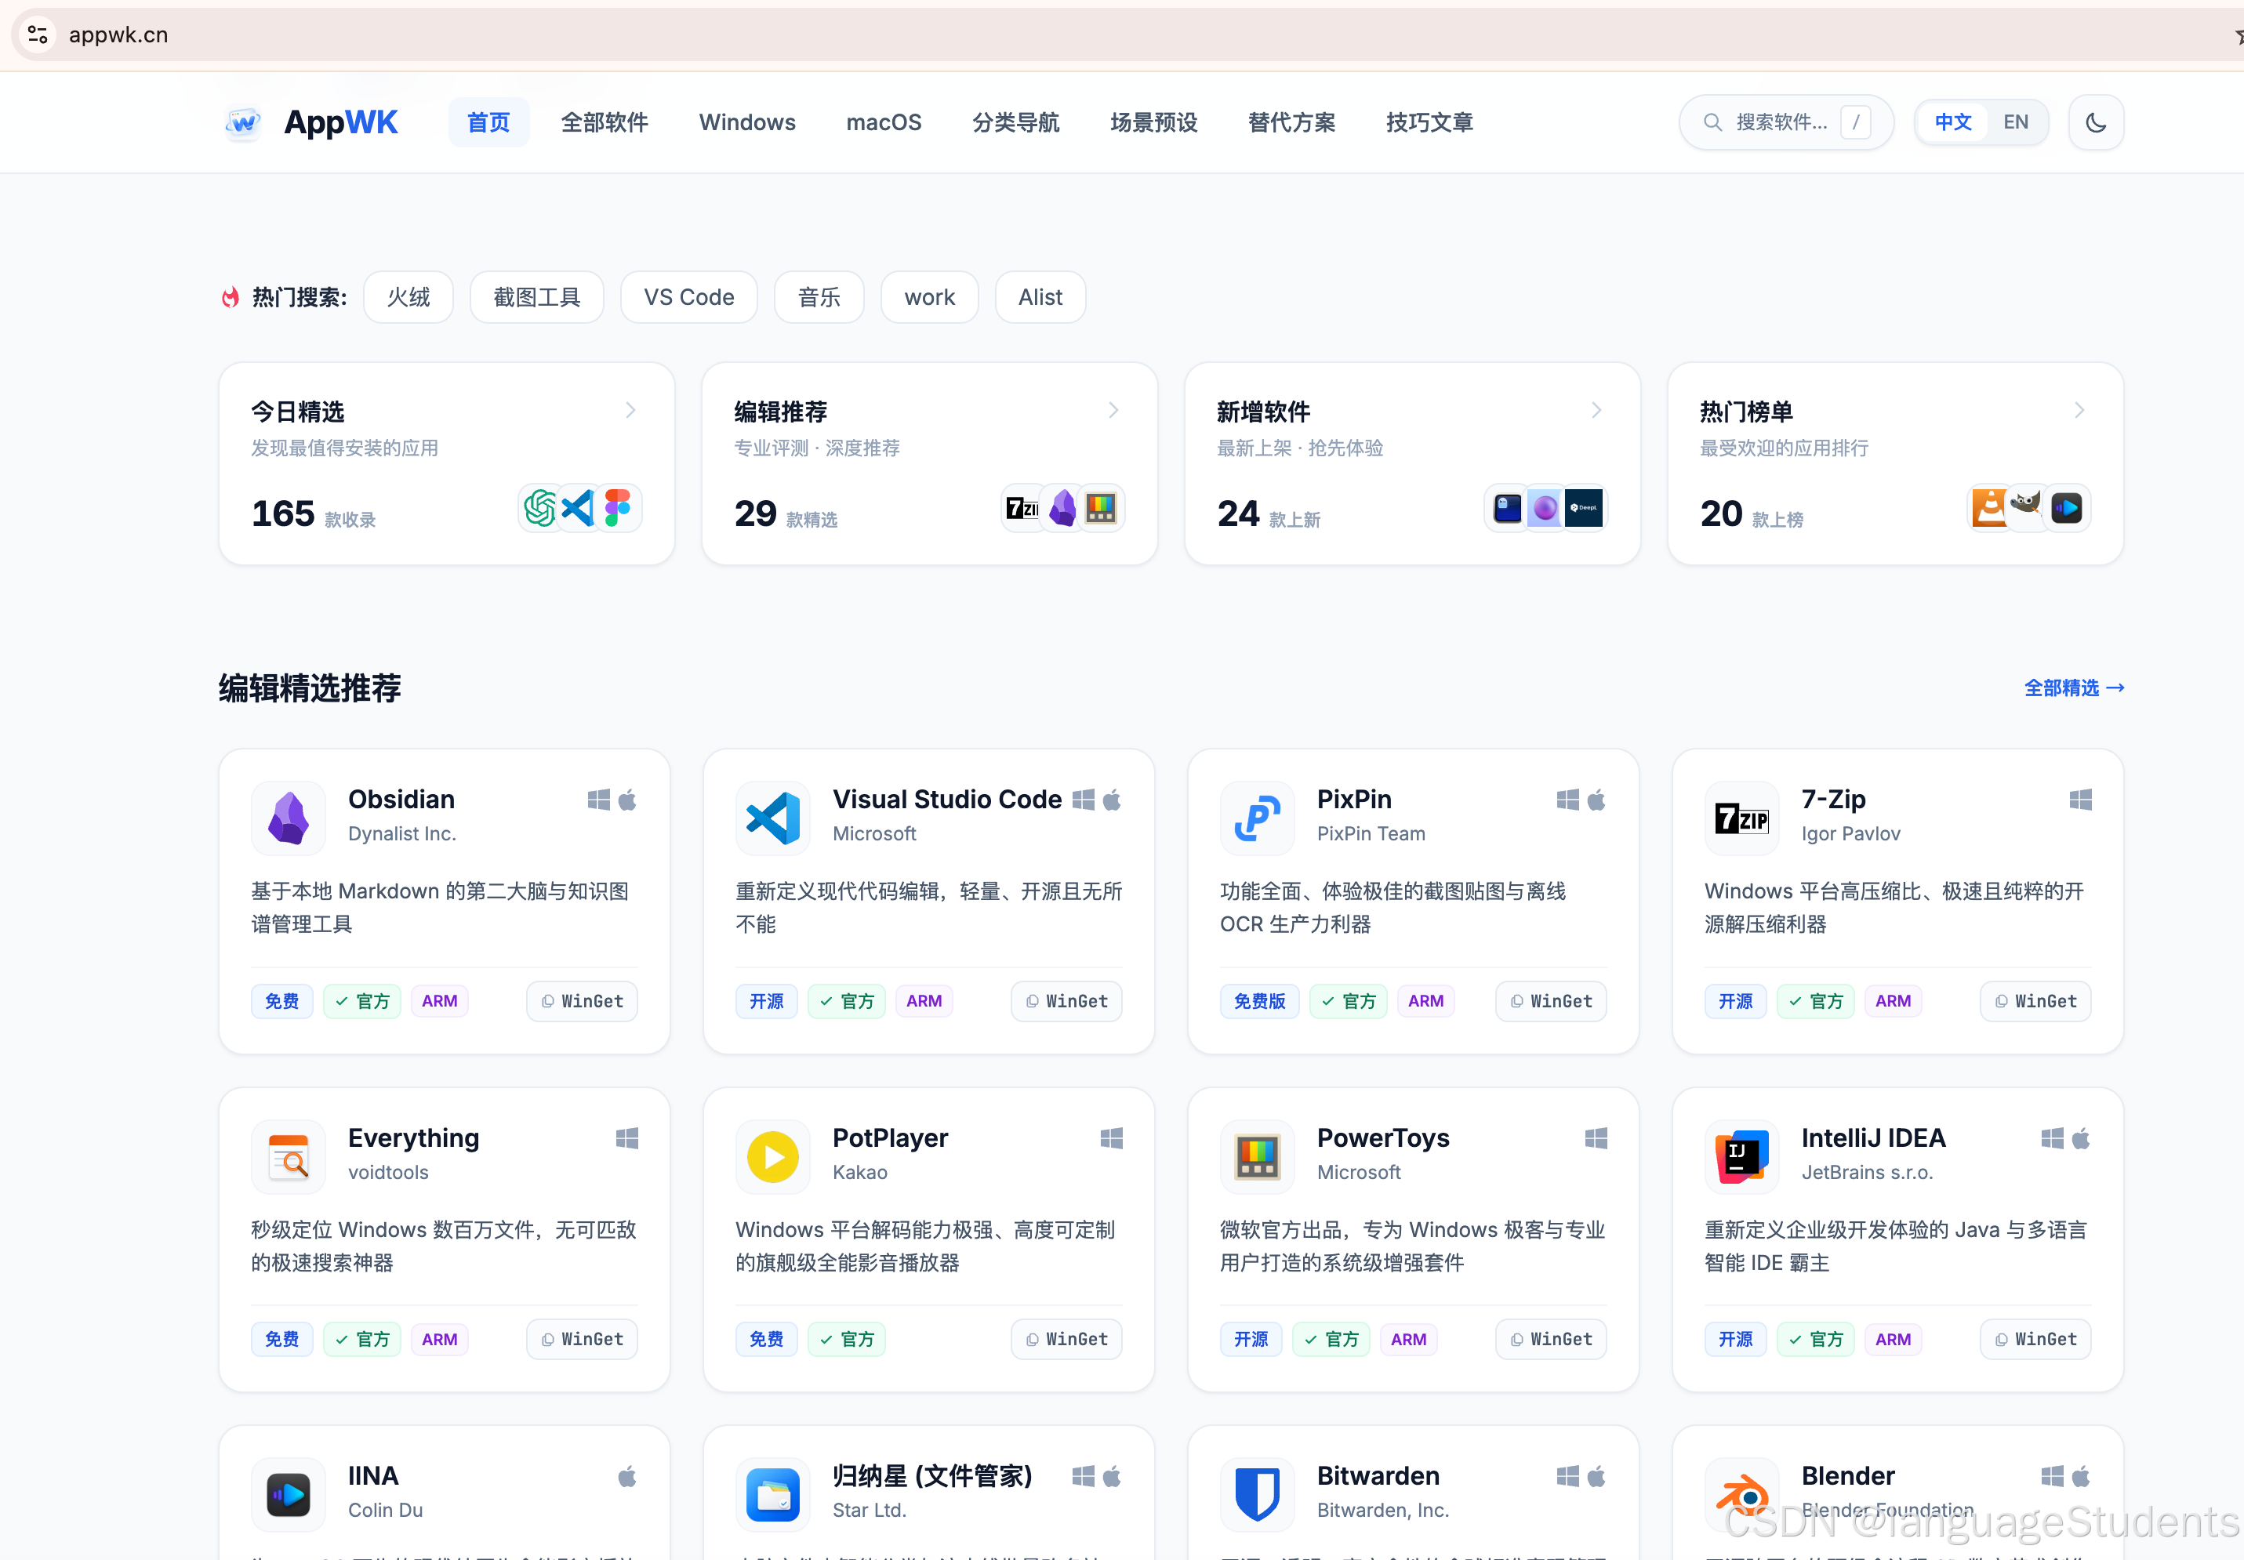Click the PixPin app icon
Viewport: 2244px width, 1560px height.
[1257, 818]
